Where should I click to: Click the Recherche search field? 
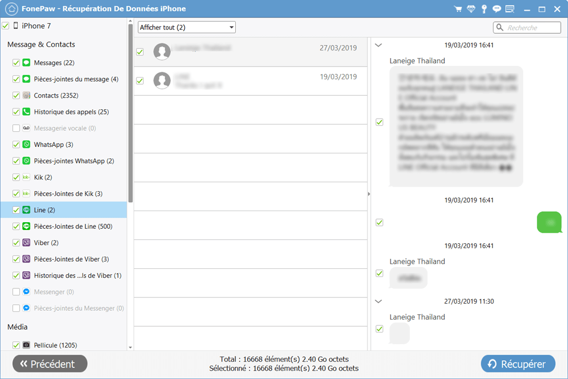tap(527, 28)
